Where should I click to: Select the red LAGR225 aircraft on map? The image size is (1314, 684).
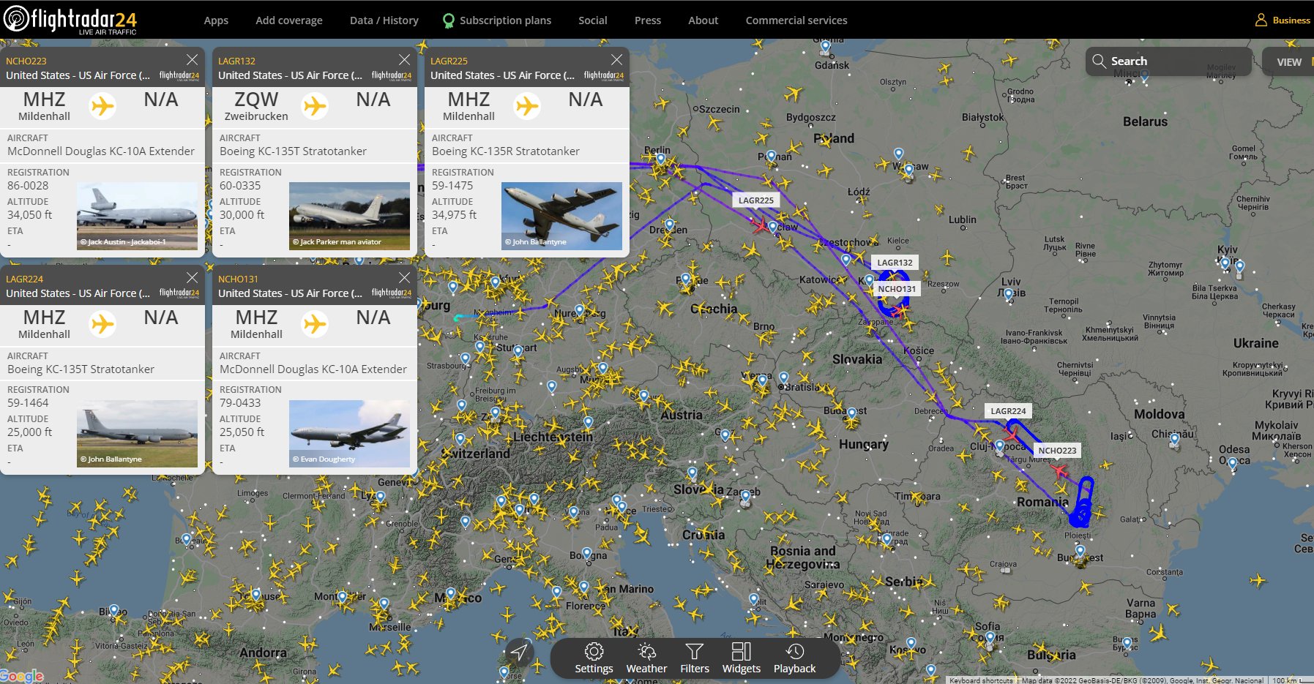pos(761,225)
